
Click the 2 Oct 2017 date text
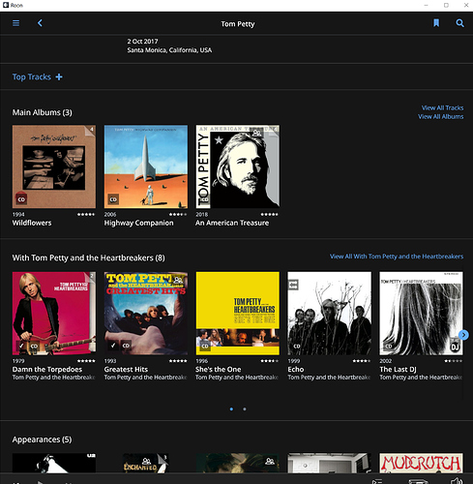tap(142, 42)
